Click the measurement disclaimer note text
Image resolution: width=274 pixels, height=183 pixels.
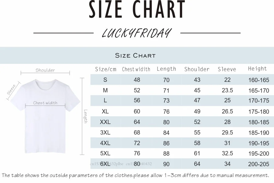coord(135,175)
